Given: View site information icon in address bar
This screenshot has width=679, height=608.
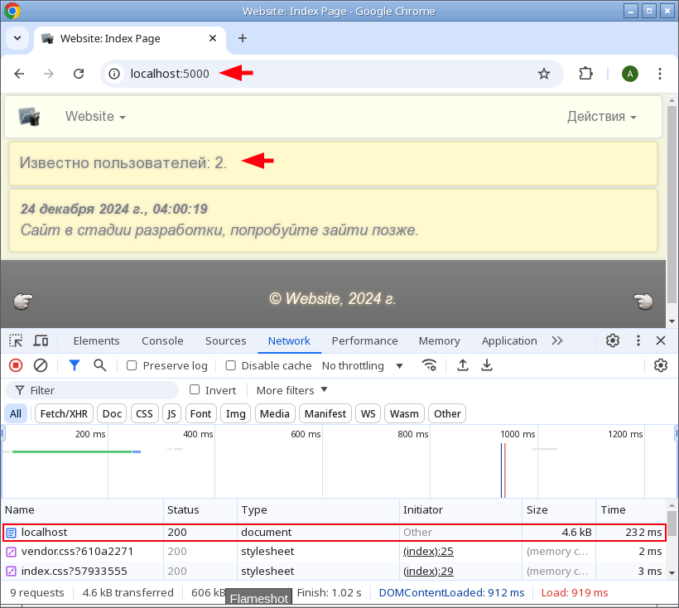Looking at the screenshot, I should click(114, 74).
